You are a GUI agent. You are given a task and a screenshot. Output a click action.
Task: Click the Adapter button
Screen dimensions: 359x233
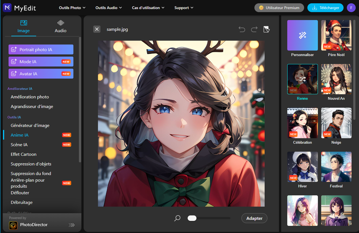[x=254, y=218]
